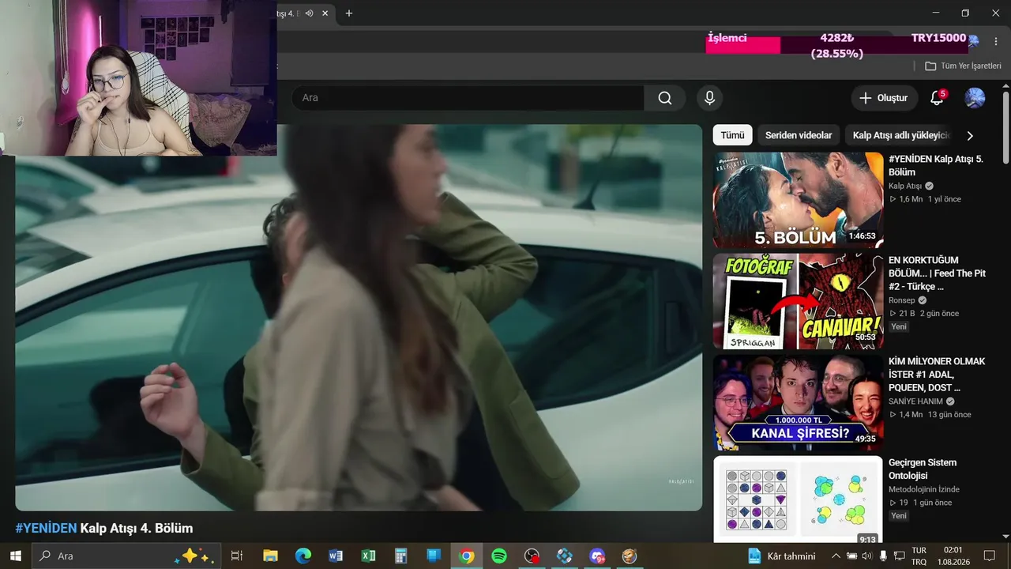Open the Geçirgen Sistem Ontolojisi video title
Screen dimensions: 1011x569
coord(923,469)
